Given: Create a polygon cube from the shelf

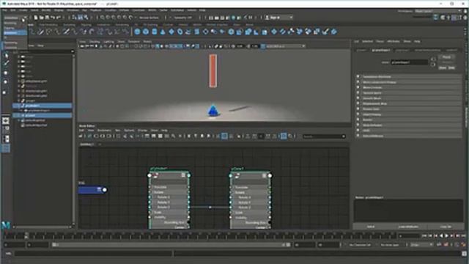Looking at the screenshot, I should [146, 32].
